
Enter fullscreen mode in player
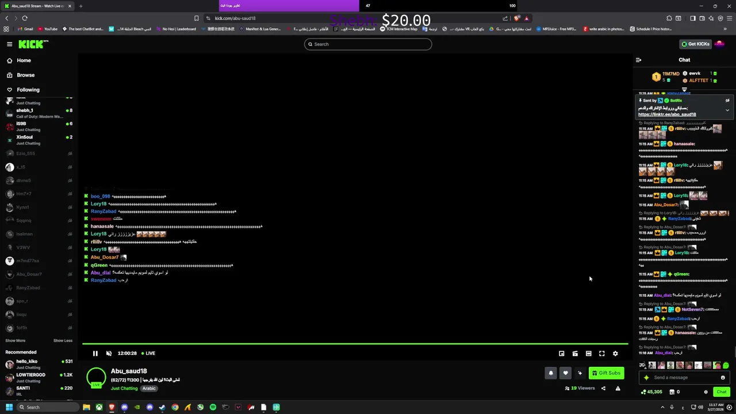[602, 354]
